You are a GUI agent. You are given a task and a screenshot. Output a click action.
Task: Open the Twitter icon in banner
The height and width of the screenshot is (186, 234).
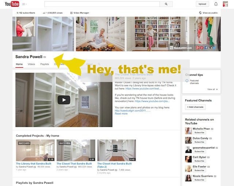pyautogui.click(x=214, y=48)
